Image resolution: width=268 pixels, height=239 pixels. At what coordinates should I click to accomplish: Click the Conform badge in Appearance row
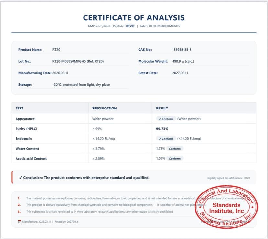pyautogui.click(x=166, y=119)
